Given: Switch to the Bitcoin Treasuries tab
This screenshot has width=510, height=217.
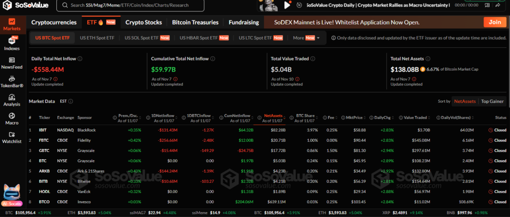Looking at the screenshot, I should click(x=195, y=22).
